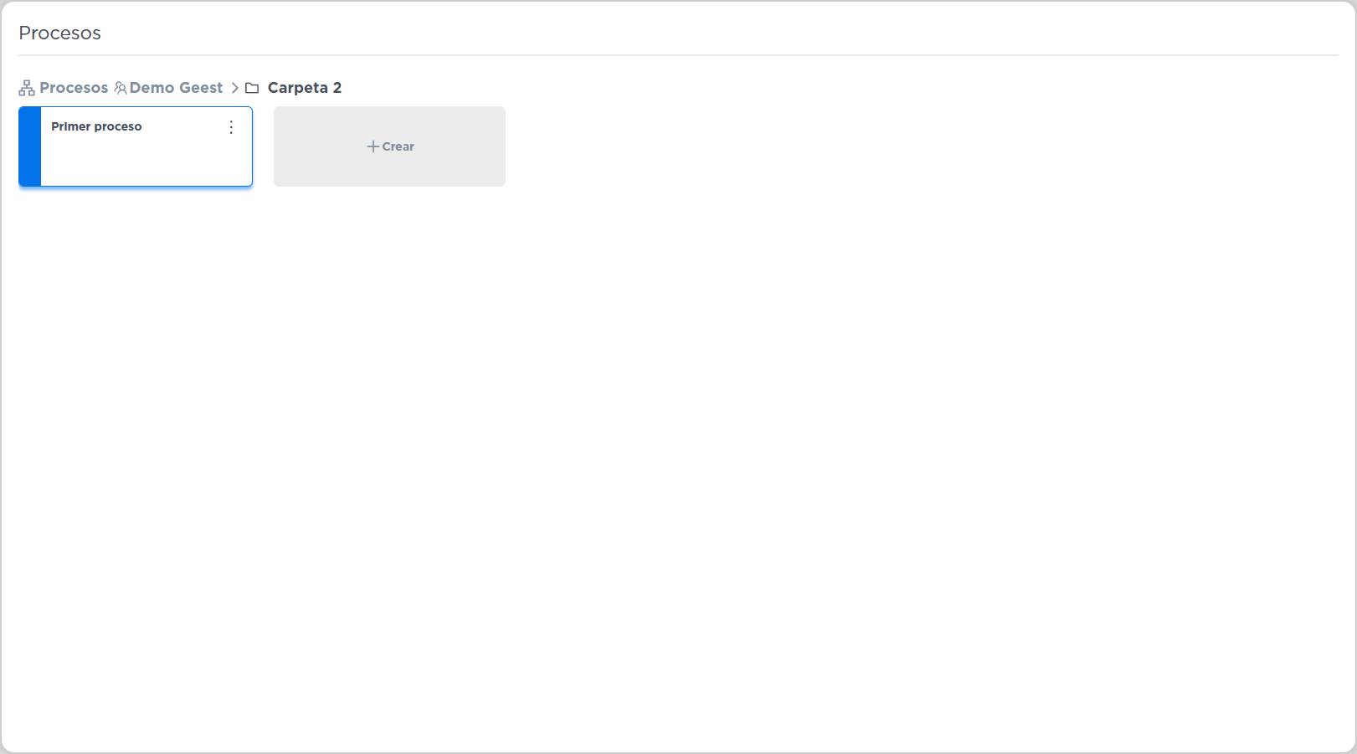The width and height of the screenshot is (1357, 754).
Task: Click the process hierarchy icon in breadcrumb
Action: pyautogui.click(x=27, y=88)
